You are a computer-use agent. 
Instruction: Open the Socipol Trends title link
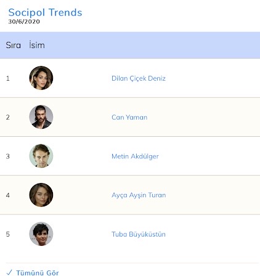45,12
